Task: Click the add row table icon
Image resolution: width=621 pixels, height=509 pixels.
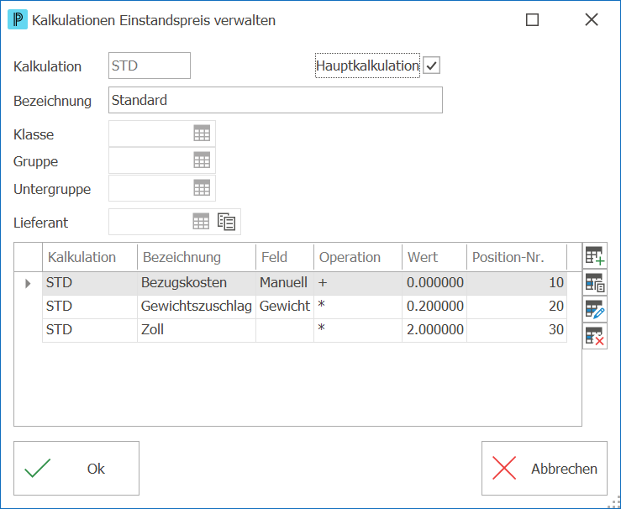Action: click(595, 256)
